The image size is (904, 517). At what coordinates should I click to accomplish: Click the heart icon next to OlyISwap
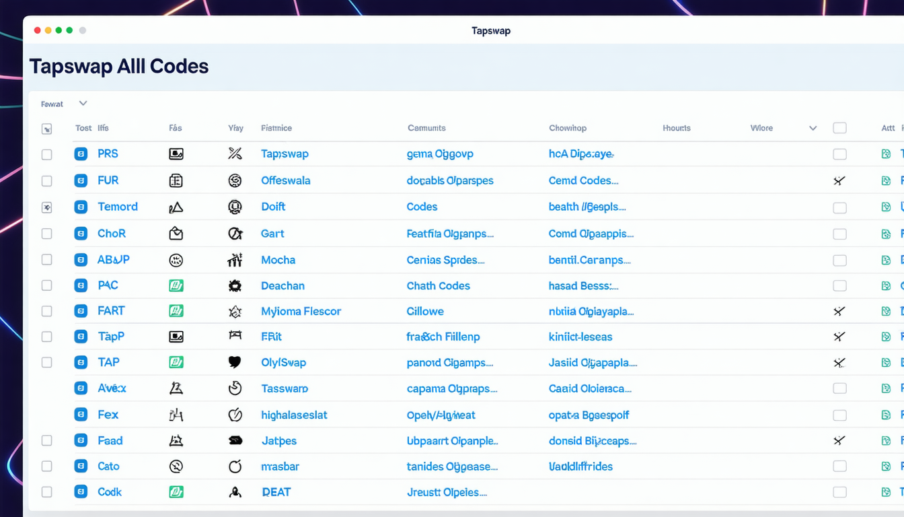(x=235, y=362)
